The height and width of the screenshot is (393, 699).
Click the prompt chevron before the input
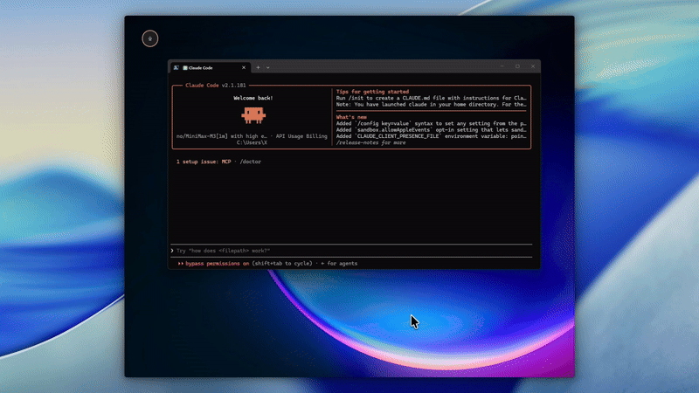172,251
